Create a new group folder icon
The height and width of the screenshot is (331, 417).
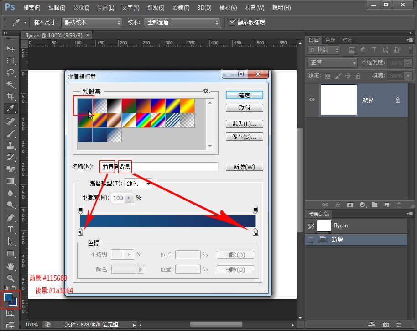(x=375, y=205)
